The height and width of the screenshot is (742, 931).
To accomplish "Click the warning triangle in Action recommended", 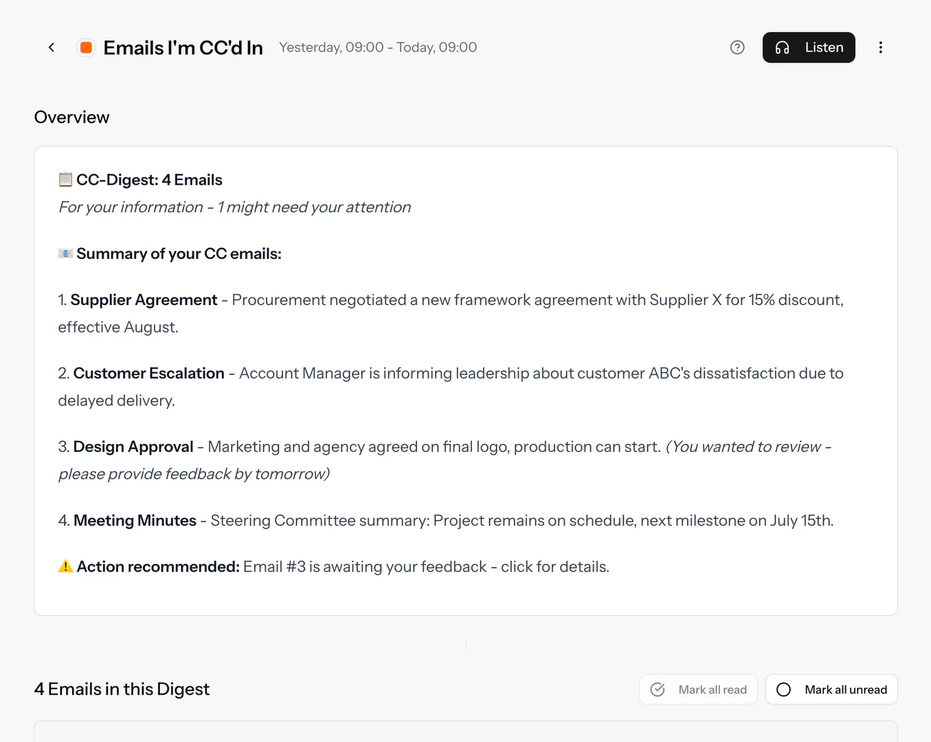I will pyautogui.click(x=65, y=566).
